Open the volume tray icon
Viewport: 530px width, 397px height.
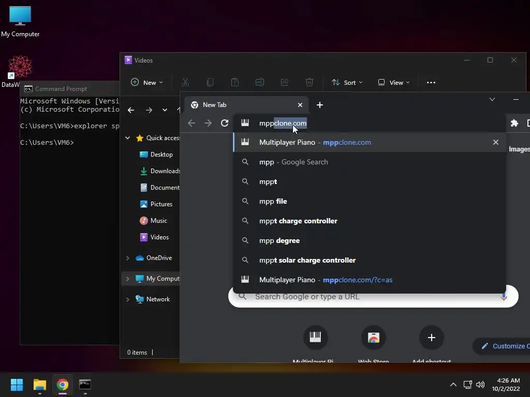(480, 385)
